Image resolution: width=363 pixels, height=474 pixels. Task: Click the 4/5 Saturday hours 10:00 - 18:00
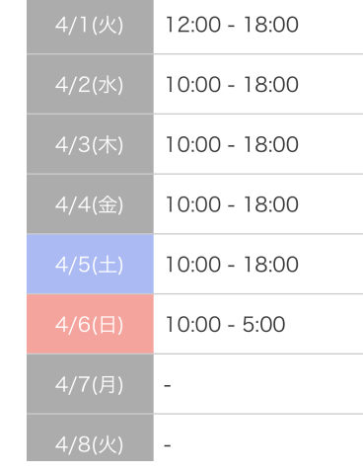click(x=232, y=265)
